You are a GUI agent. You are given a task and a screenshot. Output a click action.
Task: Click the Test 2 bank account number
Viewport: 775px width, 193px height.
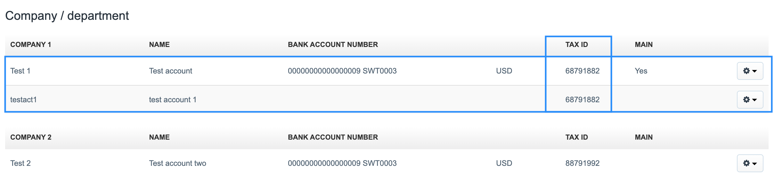[x=342, y=163]
